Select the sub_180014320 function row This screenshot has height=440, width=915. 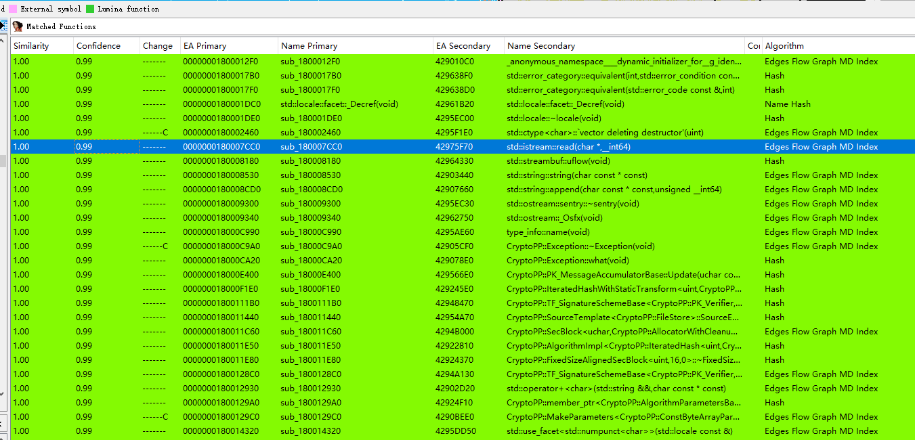click(x=310, y=431)
